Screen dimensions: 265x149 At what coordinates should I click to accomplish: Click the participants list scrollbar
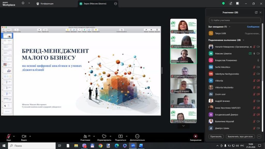262,78
